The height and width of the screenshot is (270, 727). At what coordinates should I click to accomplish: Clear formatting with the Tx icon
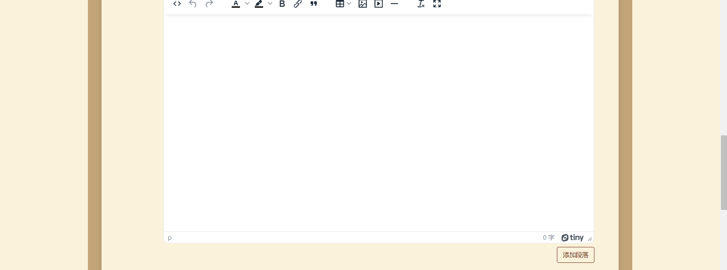coord(421,4)
